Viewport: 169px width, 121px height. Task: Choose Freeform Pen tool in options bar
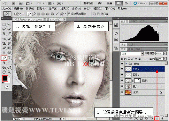(x=34, y=14)
